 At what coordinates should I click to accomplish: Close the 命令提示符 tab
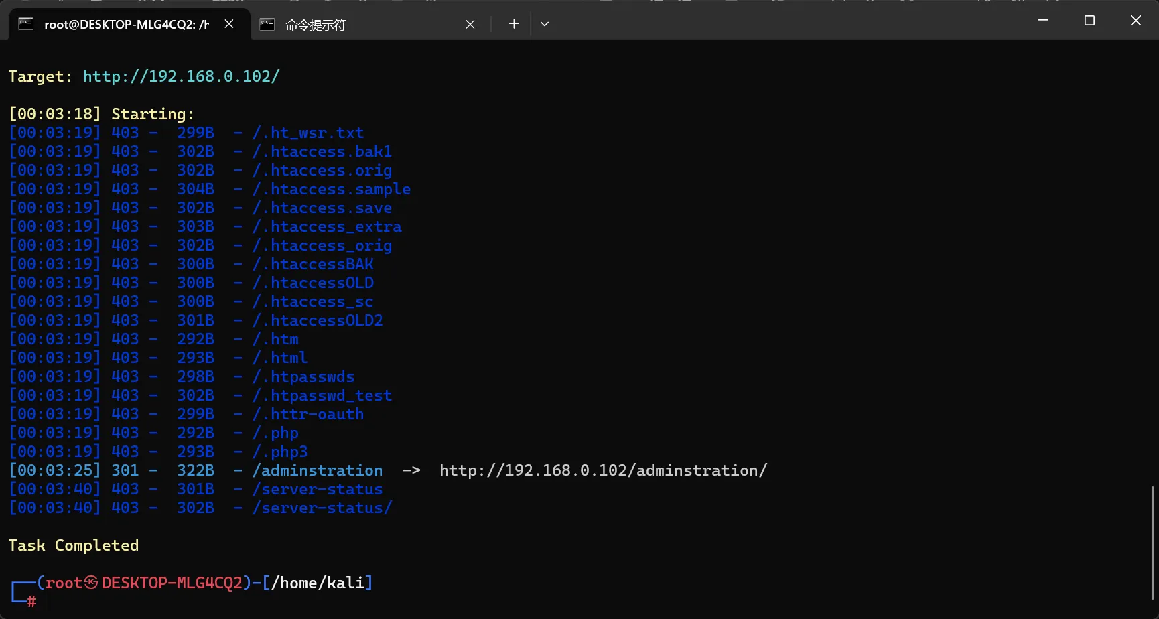click(x=470, y=25)
